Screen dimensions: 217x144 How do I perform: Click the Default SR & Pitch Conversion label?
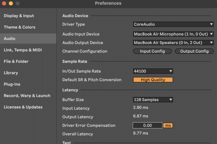92,80
